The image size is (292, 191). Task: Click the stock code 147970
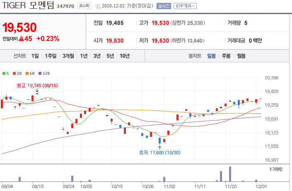[65, 6]
